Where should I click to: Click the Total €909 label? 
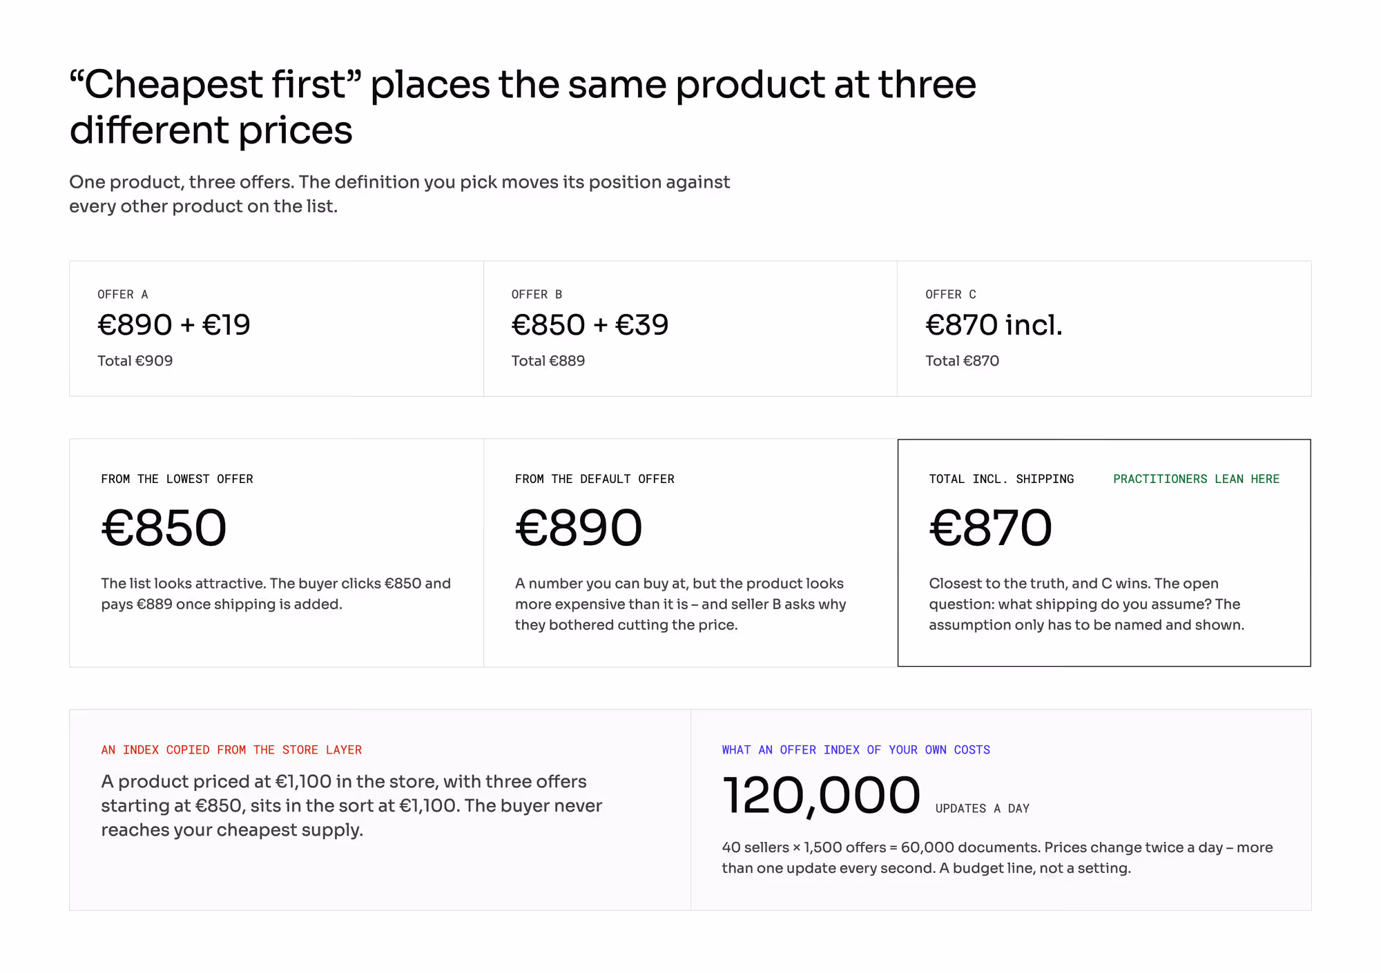(135, 361)
